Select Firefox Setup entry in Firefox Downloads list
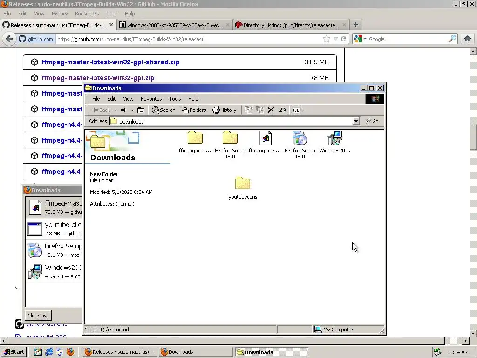 pos(54,250)
